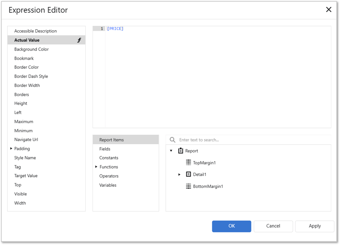Select the Target Value property
The height and width of the screenshot is (245, 340).
pos(46,176)
